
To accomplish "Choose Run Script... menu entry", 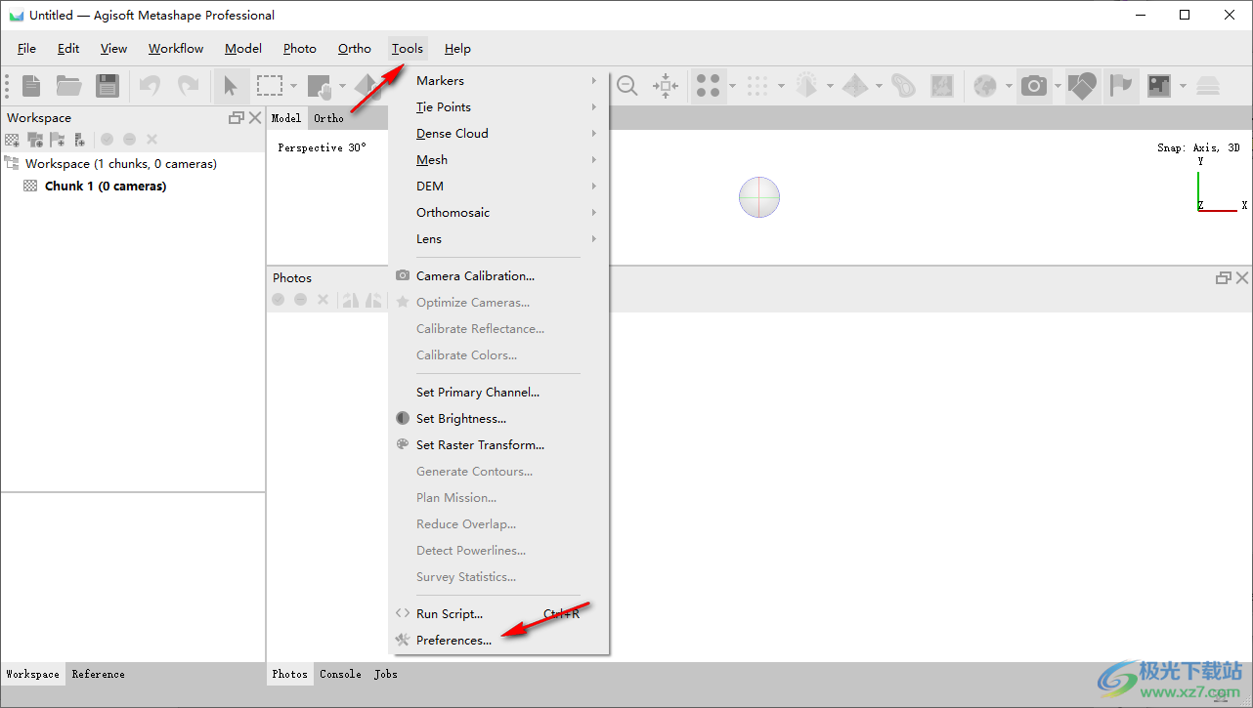I will click(498, 614).
